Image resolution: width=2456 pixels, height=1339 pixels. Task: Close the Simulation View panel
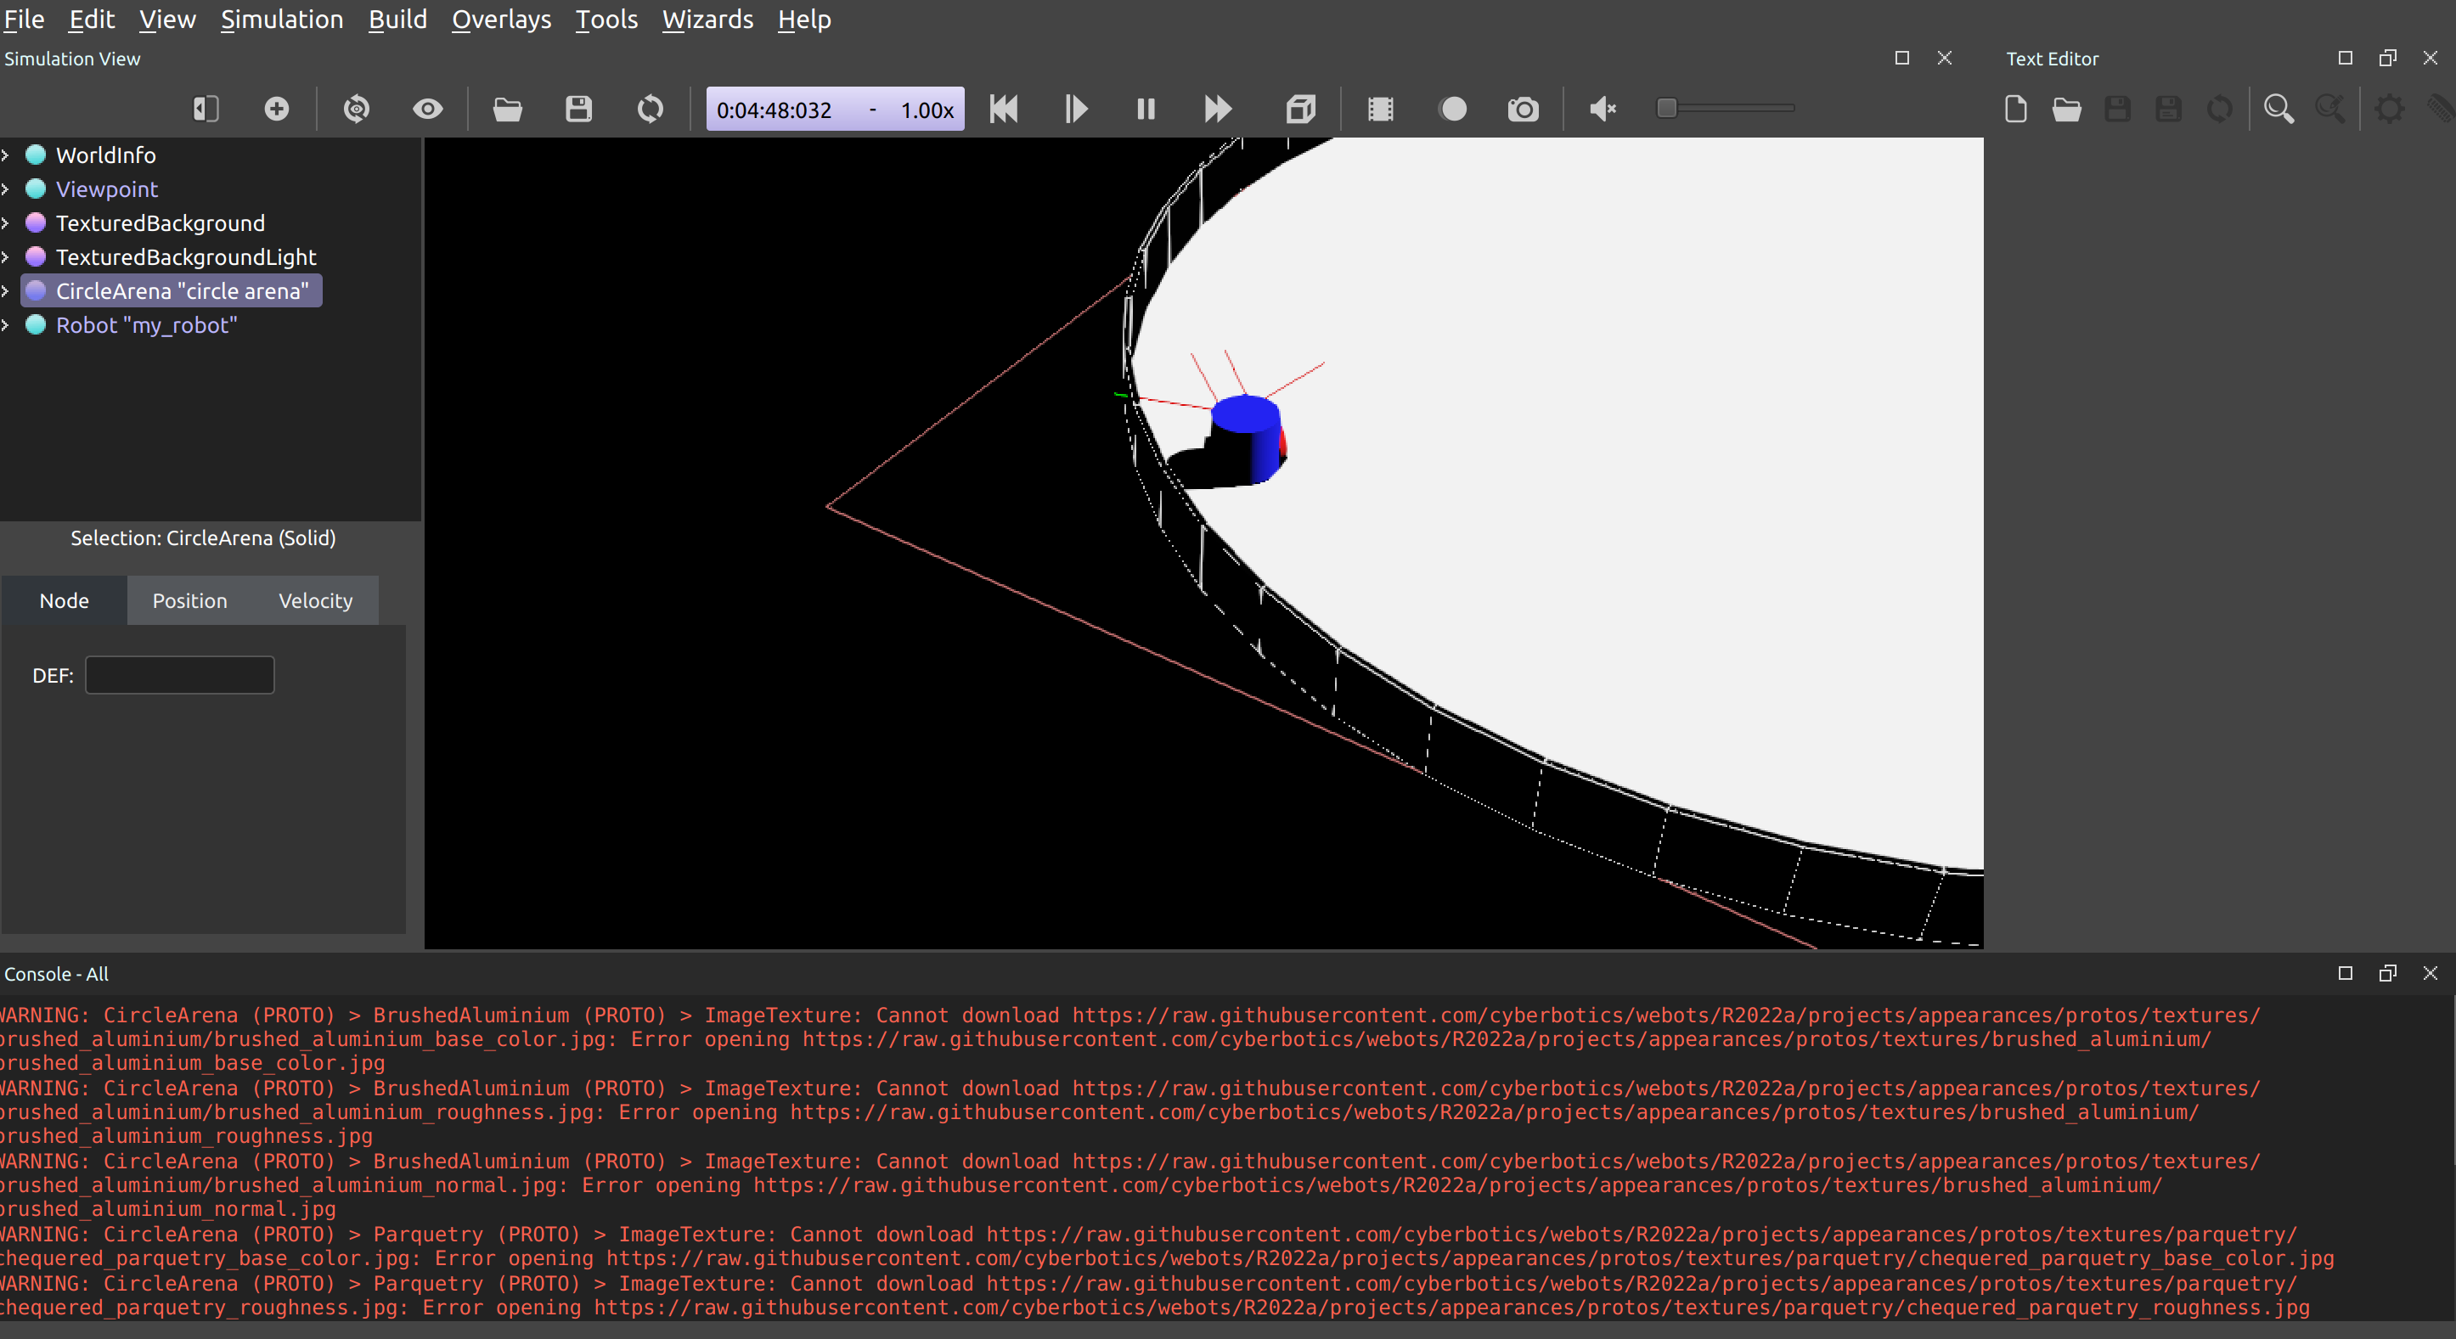1945,58
